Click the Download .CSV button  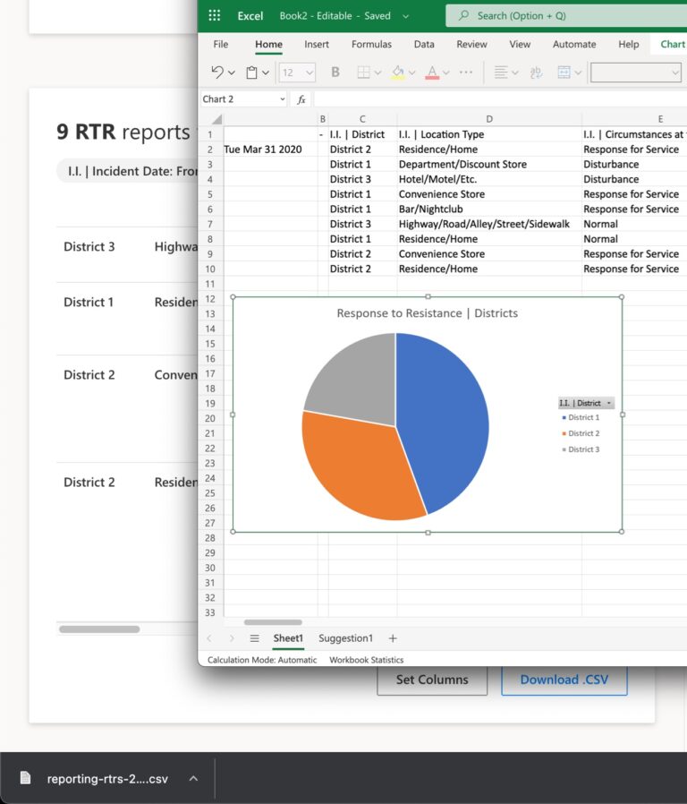(x=564, y=680)
